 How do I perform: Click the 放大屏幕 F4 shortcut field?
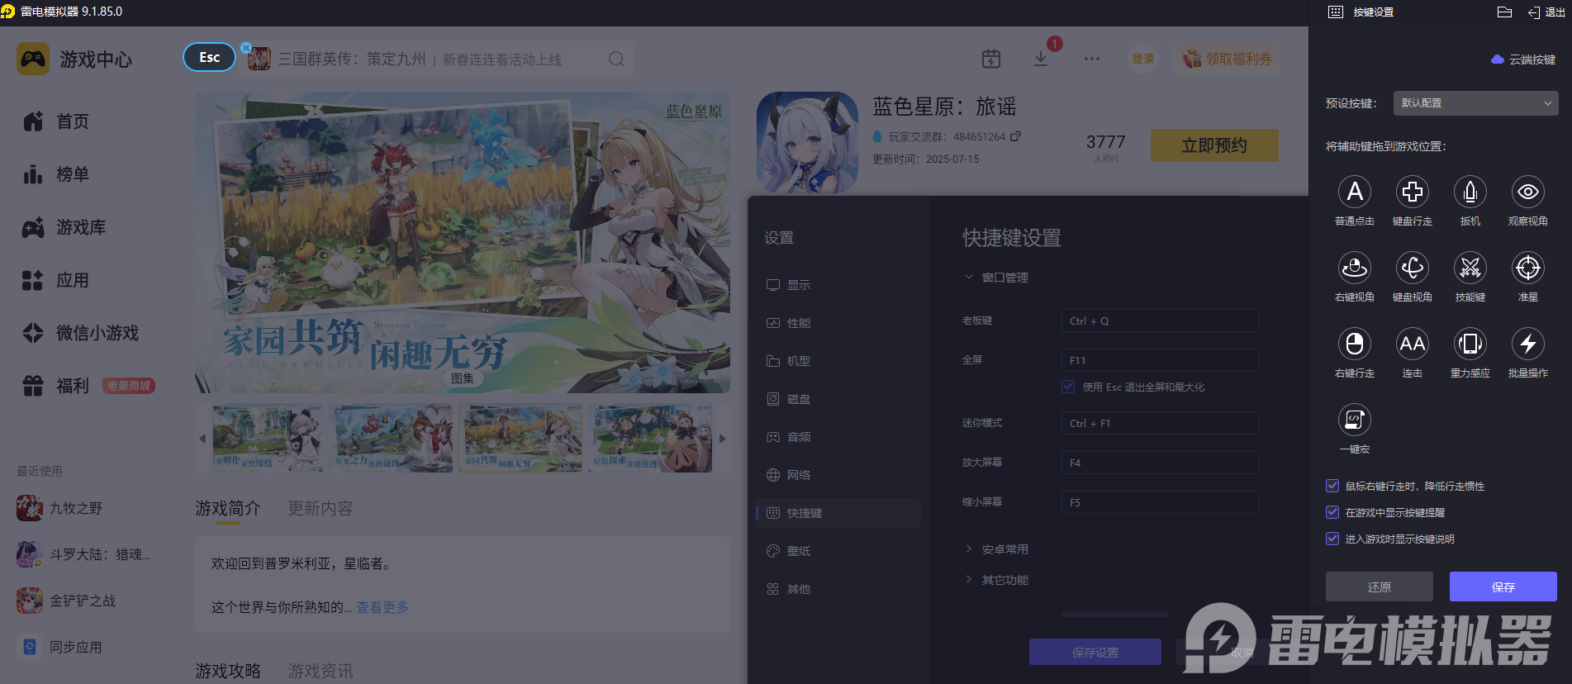click(x=1160, y=463)
